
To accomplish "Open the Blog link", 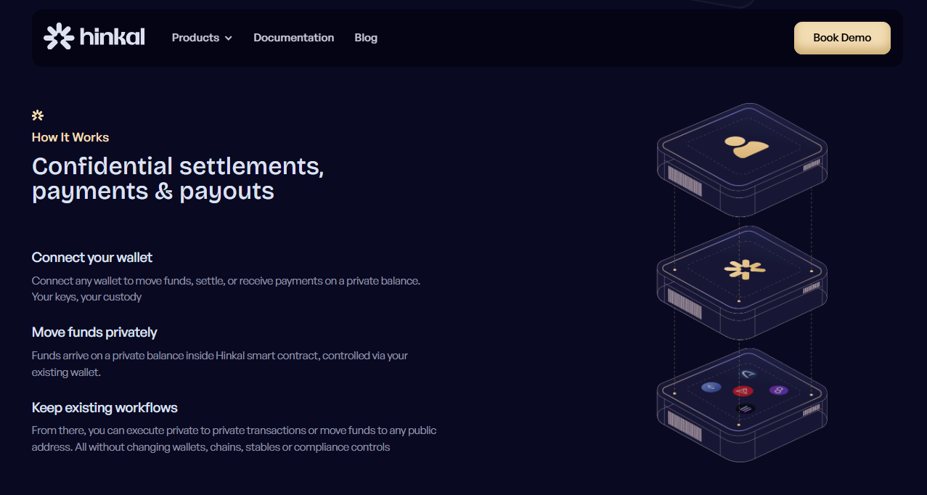I will [366, 38].
